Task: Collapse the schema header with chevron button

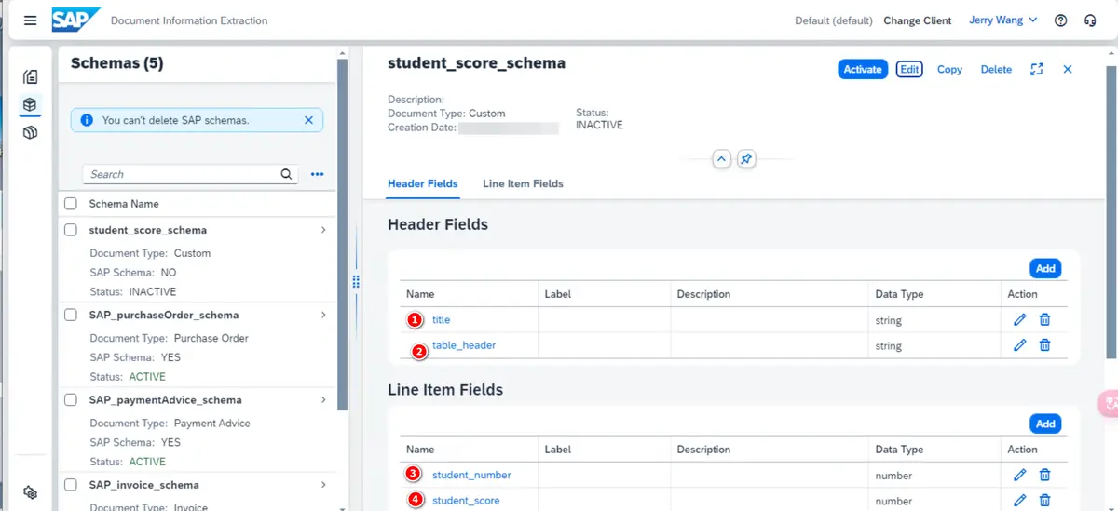Action: [721, 159]
